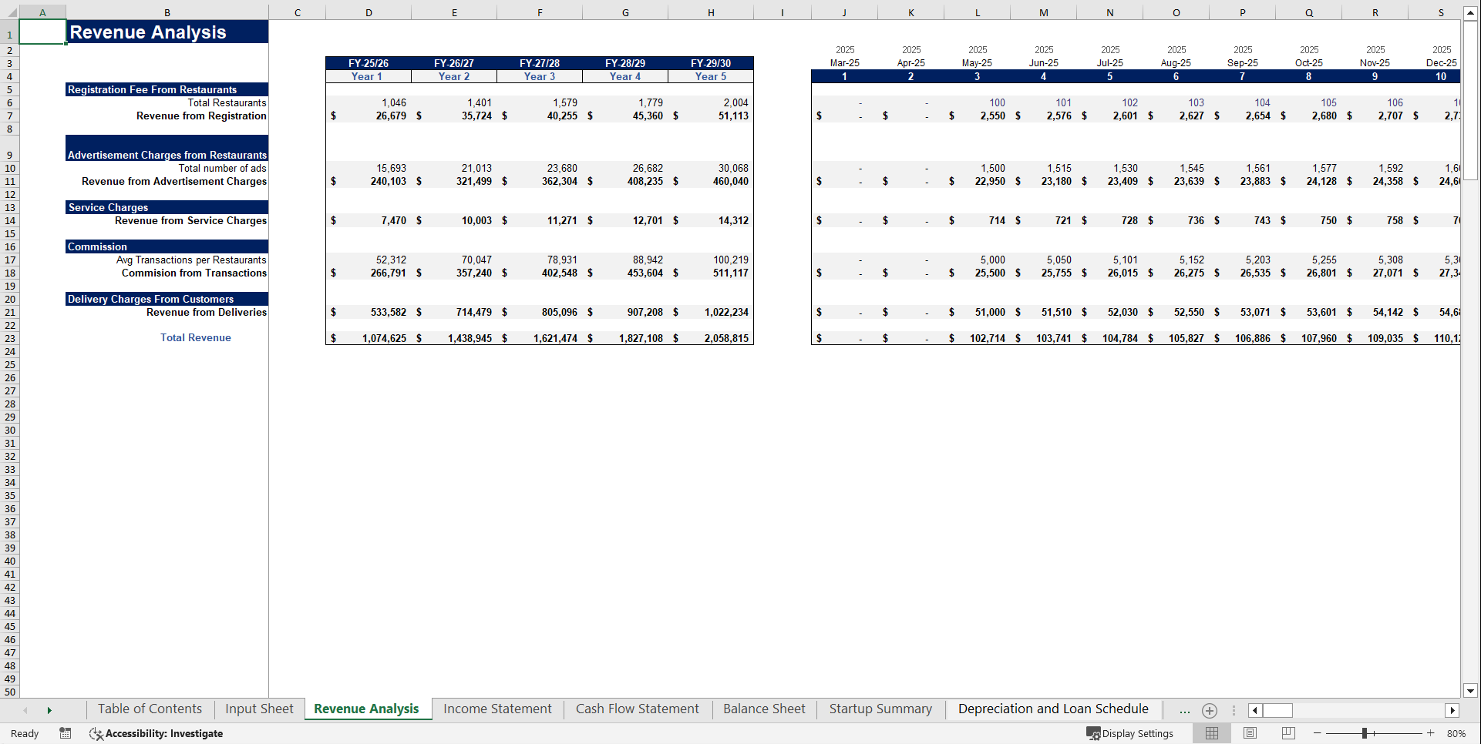Switch to the Balance Sheet tab
This screenshot has height=744, width=1481.
[x=762, y=709]
